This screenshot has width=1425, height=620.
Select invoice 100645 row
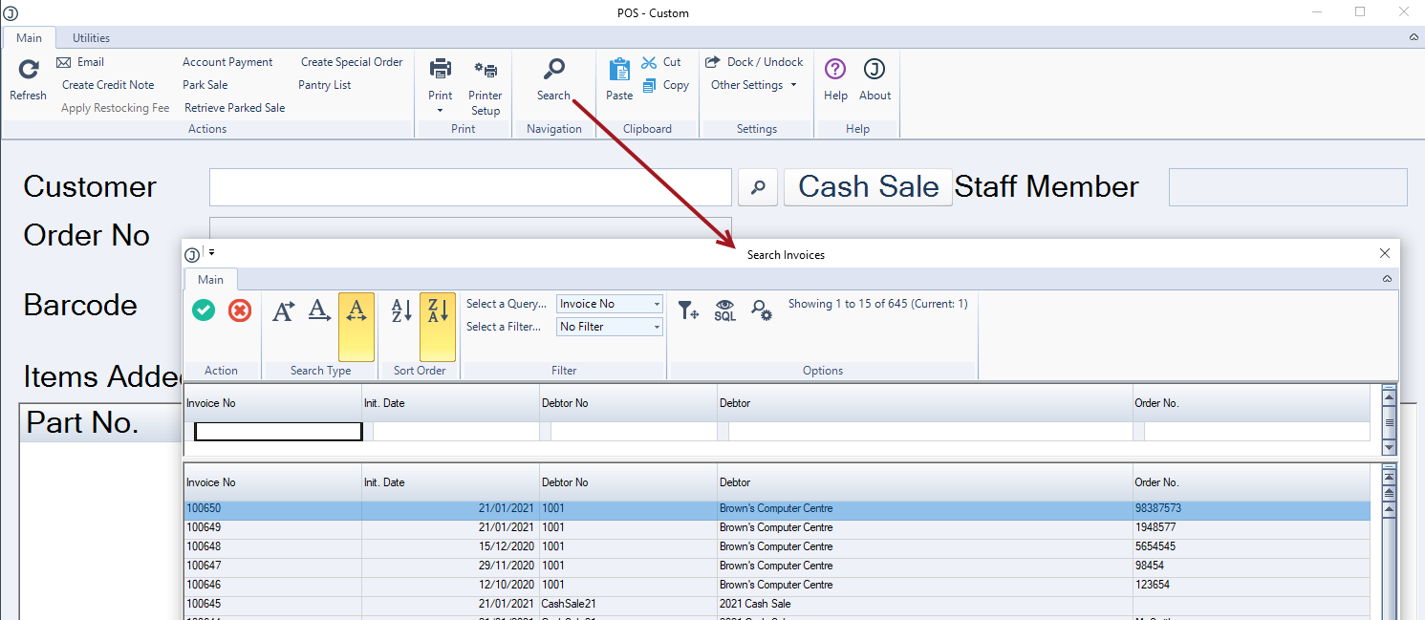tap(777, 605)
